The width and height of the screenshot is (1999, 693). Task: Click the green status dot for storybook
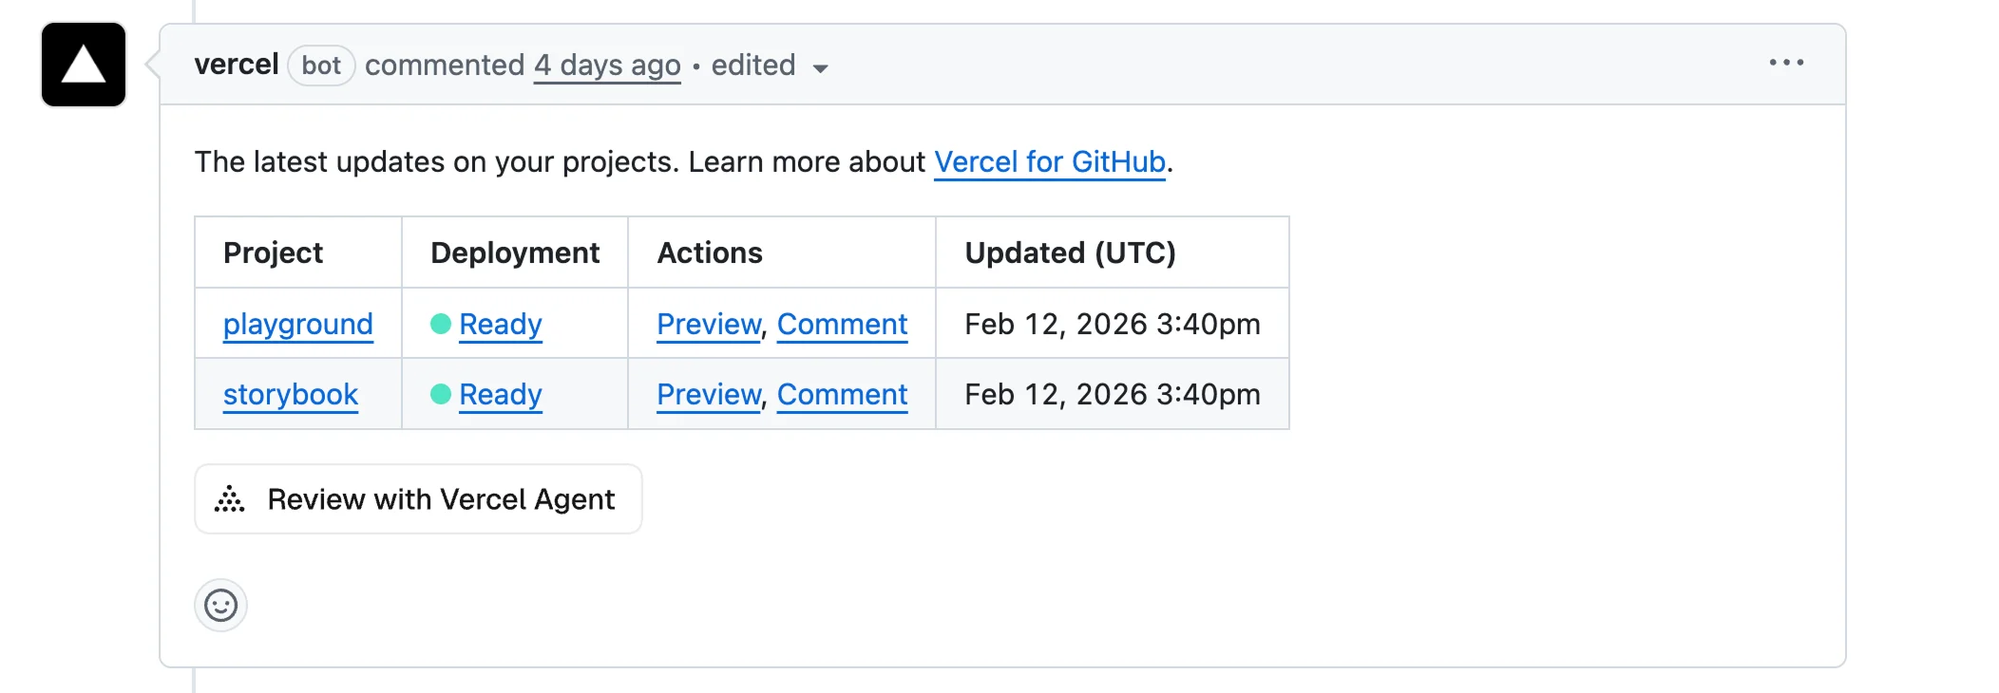pos(440,394)
